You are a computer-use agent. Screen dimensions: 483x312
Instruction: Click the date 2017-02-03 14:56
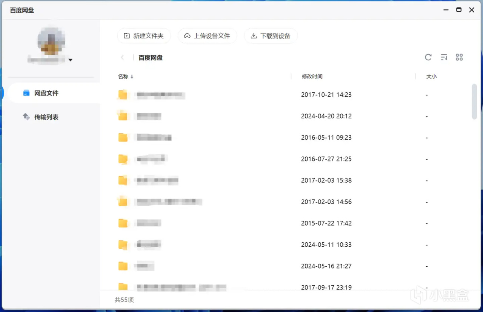pyautogui.click(x=326, y=202)
